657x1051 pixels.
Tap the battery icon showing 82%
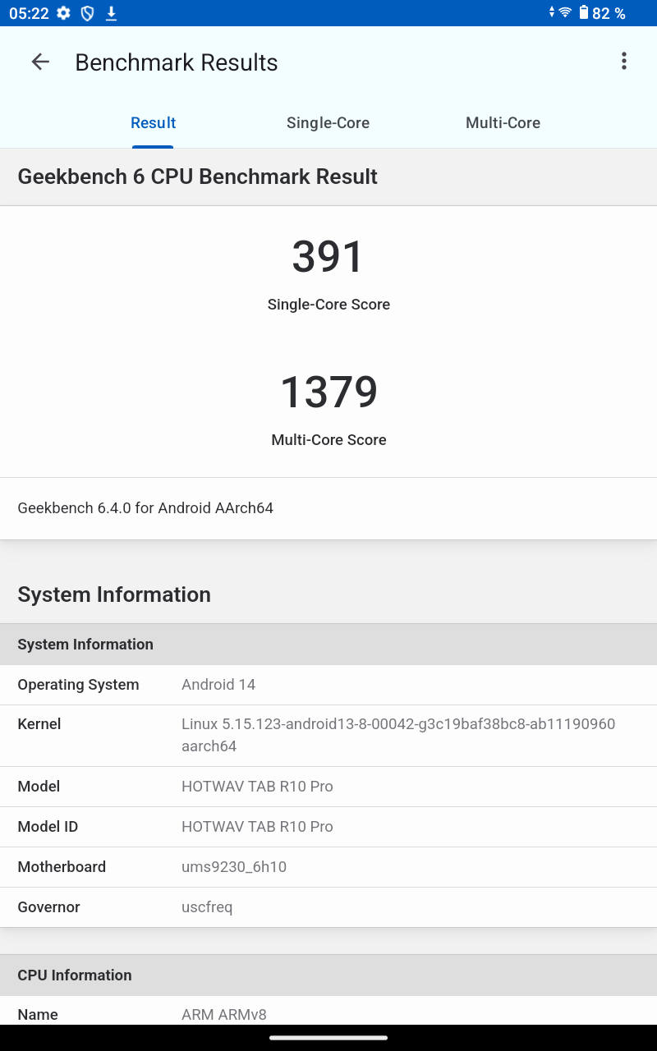click(x=584, y=13)
